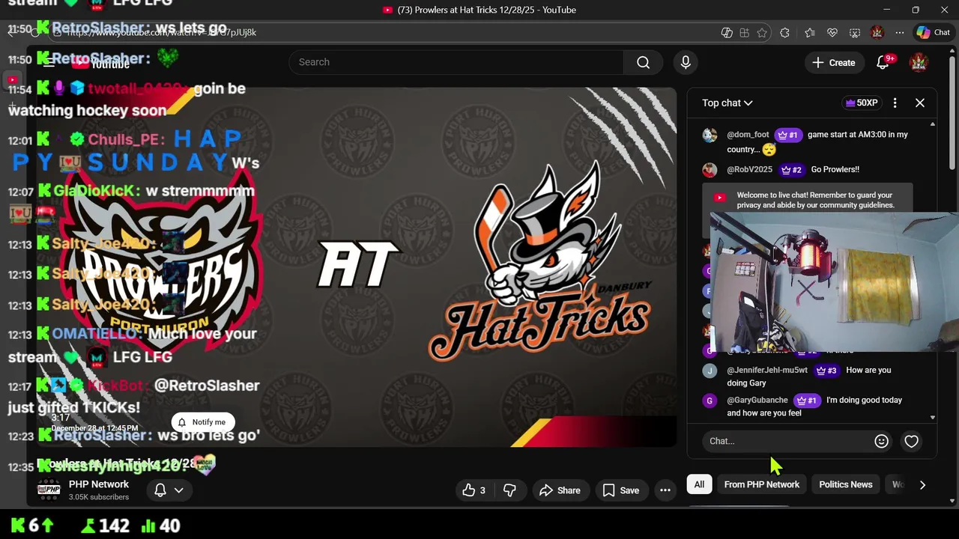
Task: Start voice search with the microphone
Action: tap(686, 62)
